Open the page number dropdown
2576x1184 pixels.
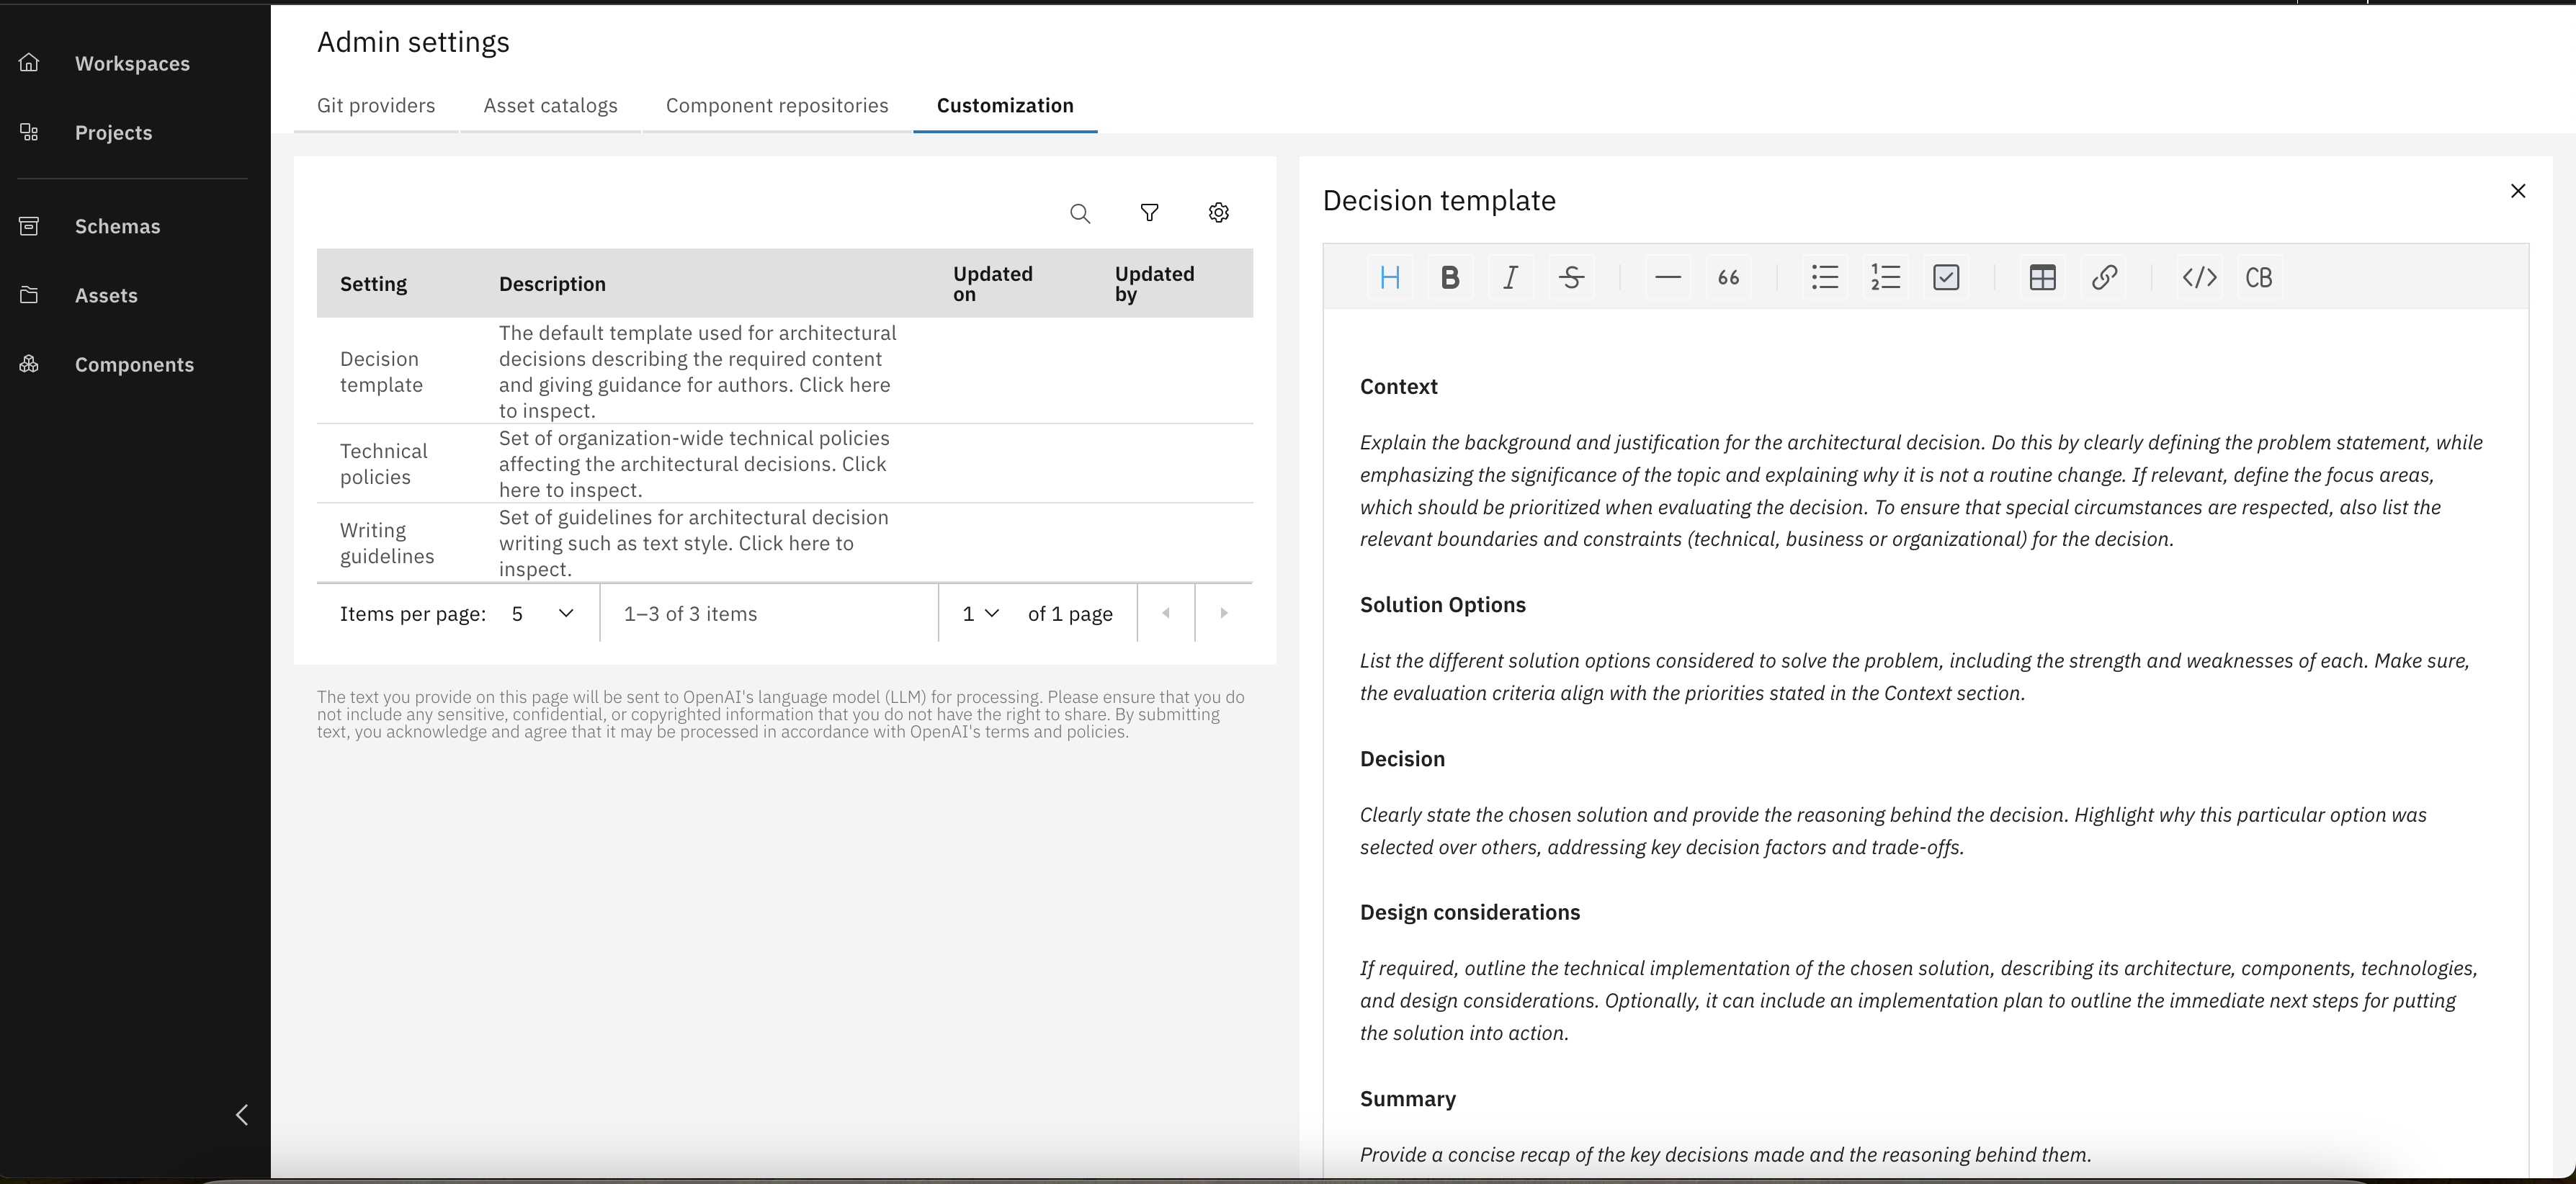[x=979, y=613]
